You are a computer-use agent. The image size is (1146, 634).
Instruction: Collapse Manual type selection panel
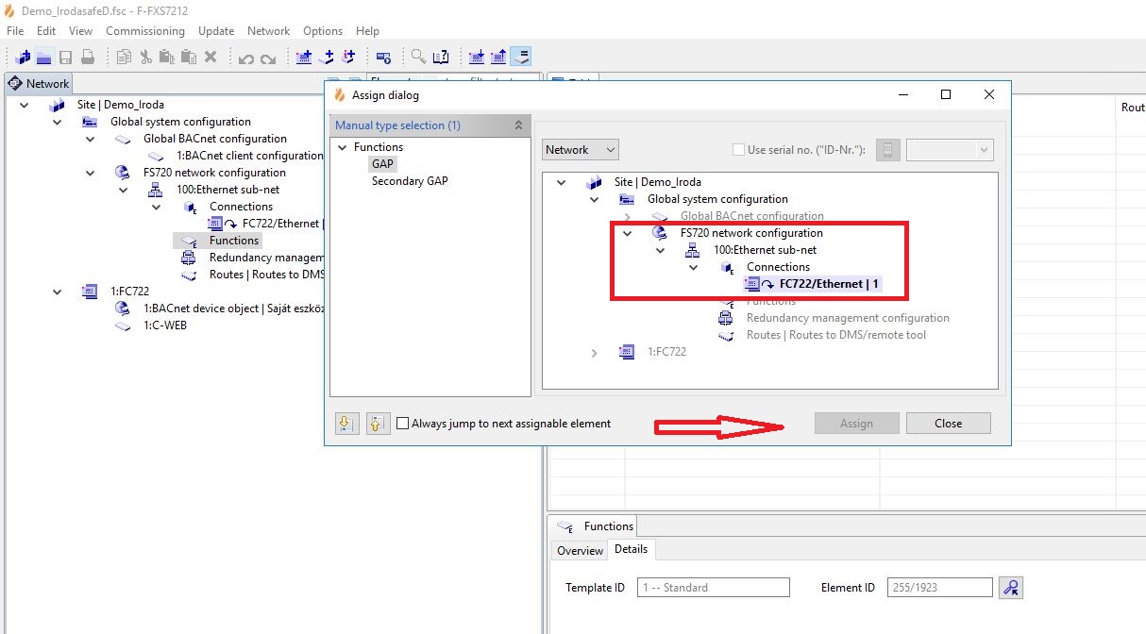pyautogui.click(x=518, y=125)
